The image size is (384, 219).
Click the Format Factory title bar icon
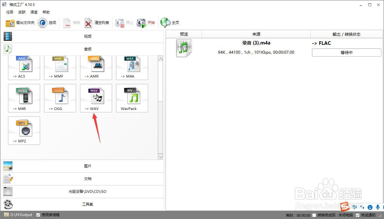point(4,4)
